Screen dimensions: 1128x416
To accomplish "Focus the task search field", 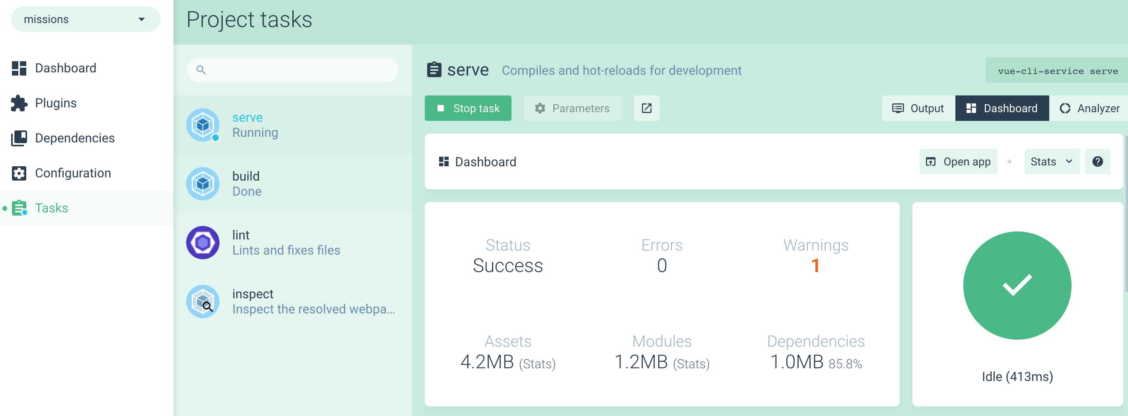I will (292, 70).
